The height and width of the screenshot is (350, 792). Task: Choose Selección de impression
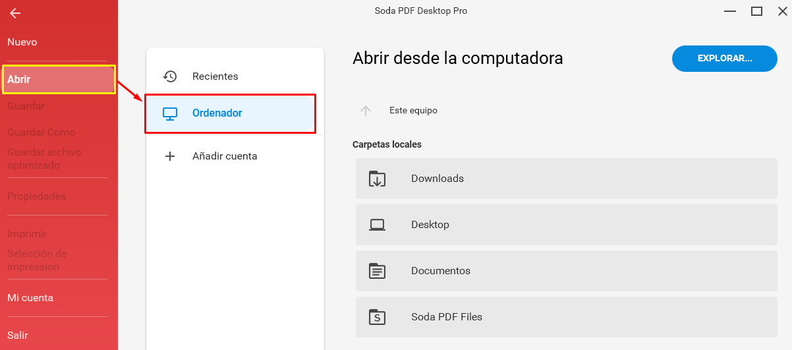tap(37, 260)
